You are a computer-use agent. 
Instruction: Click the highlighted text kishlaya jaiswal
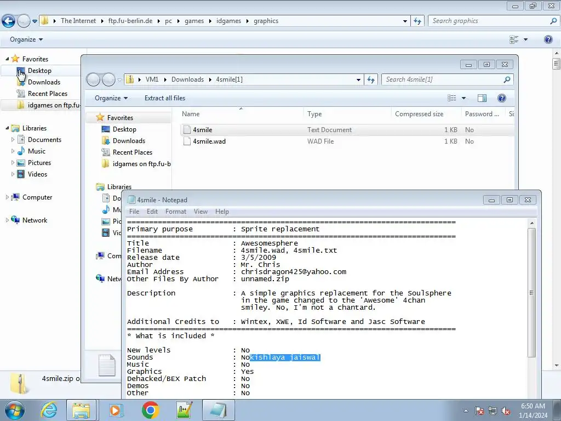285,357
